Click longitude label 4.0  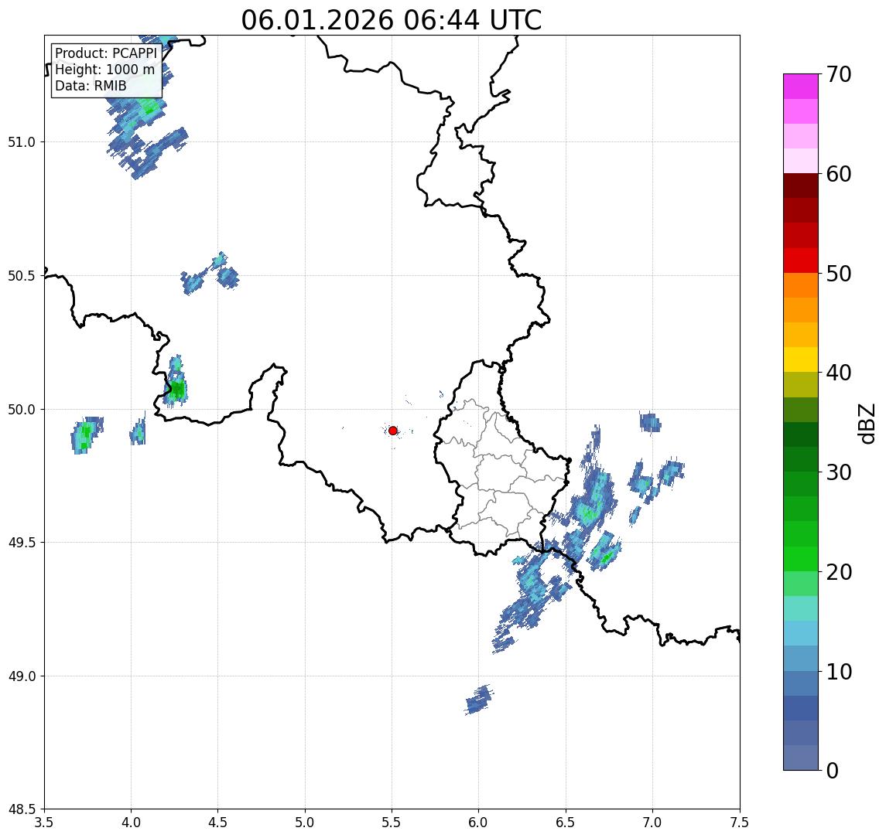[x=131, y=823]
